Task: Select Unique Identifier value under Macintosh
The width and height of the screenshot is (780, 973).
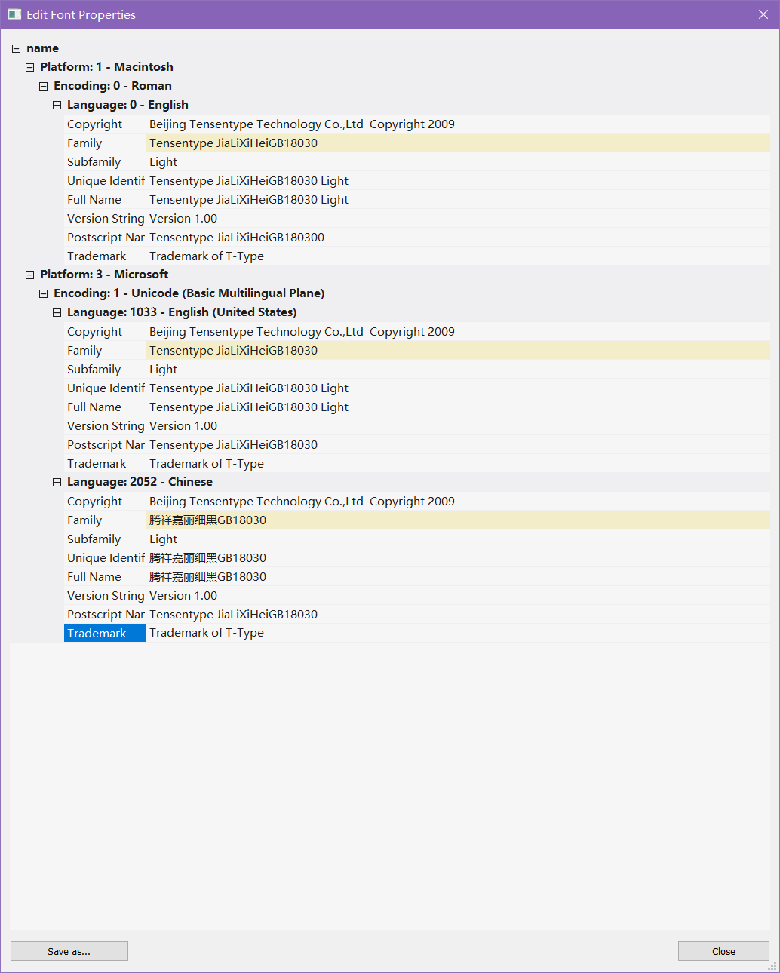Action: click(x=458, y=180)
